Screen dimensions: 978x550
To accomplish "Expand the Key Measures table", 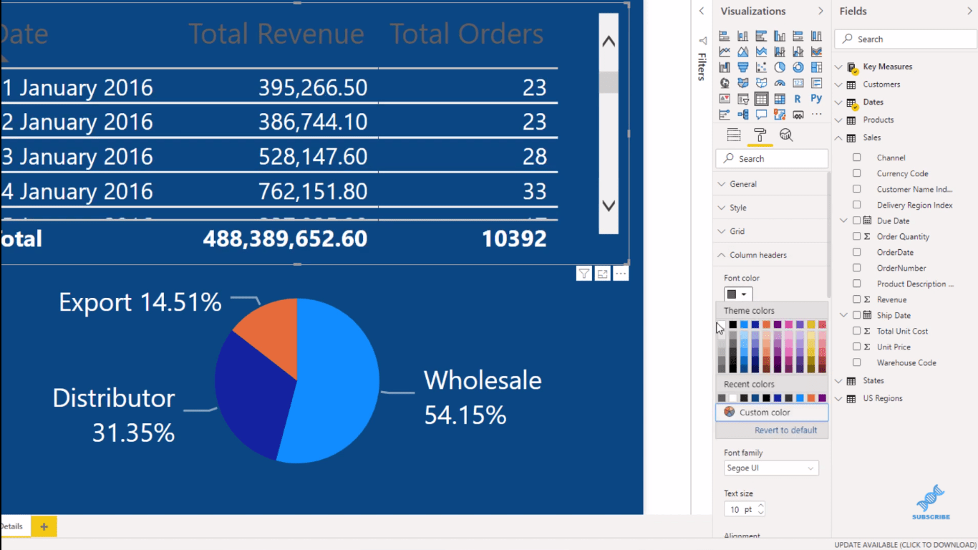I will pyautogui.click(x=838, y=67).
